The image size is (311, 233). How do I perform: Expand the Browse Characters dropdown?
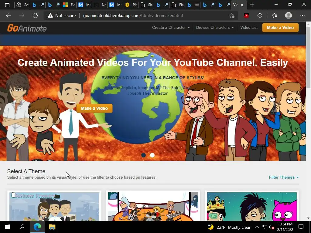coord(215,28)
